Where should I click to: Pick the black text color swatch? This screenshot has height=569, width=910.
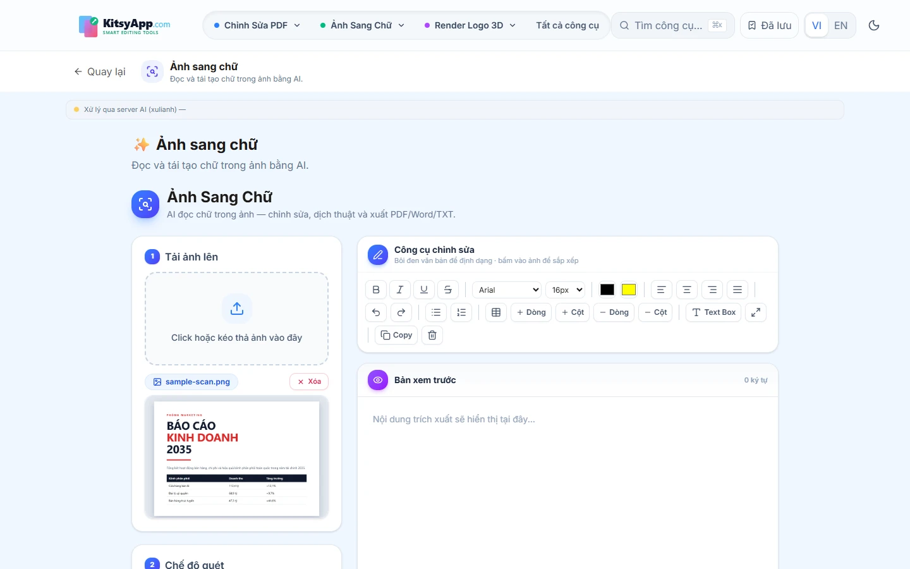point(607,290)
